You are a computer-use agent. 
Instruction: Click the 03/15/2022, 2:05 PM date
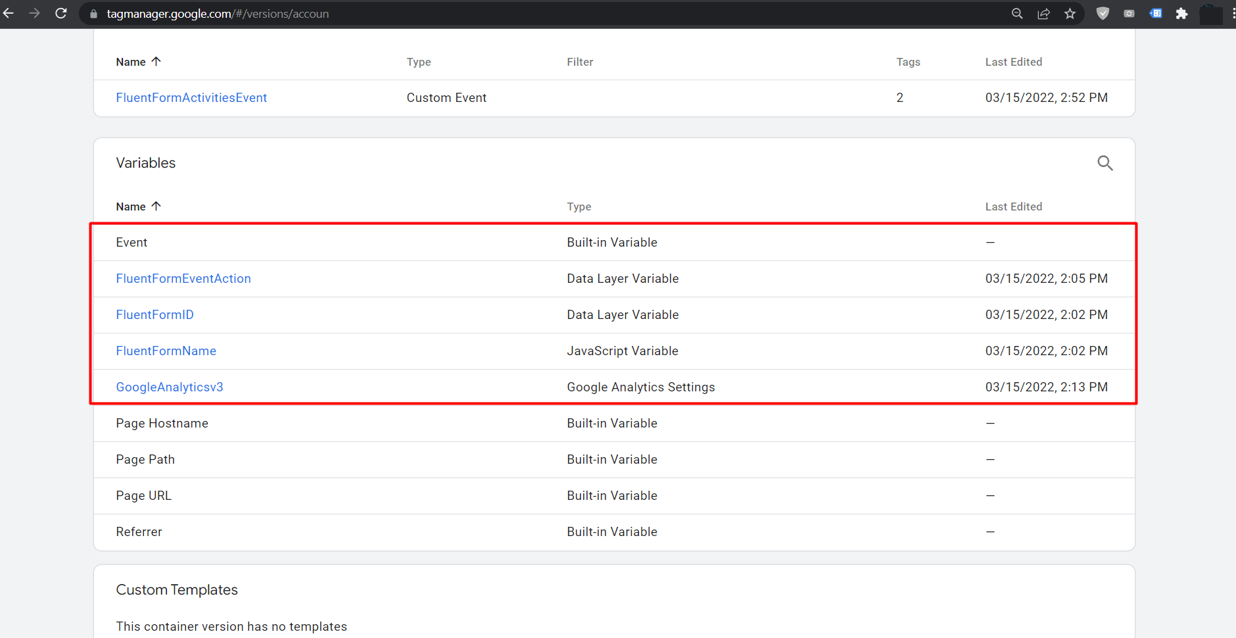(1046, 278)
